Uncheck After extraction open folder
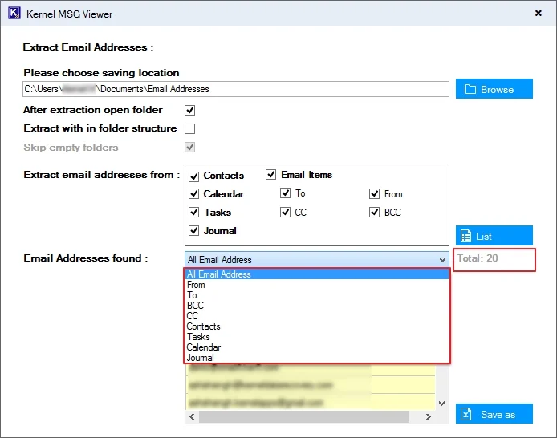Viewport: 557px width, 438px height. 189,110
